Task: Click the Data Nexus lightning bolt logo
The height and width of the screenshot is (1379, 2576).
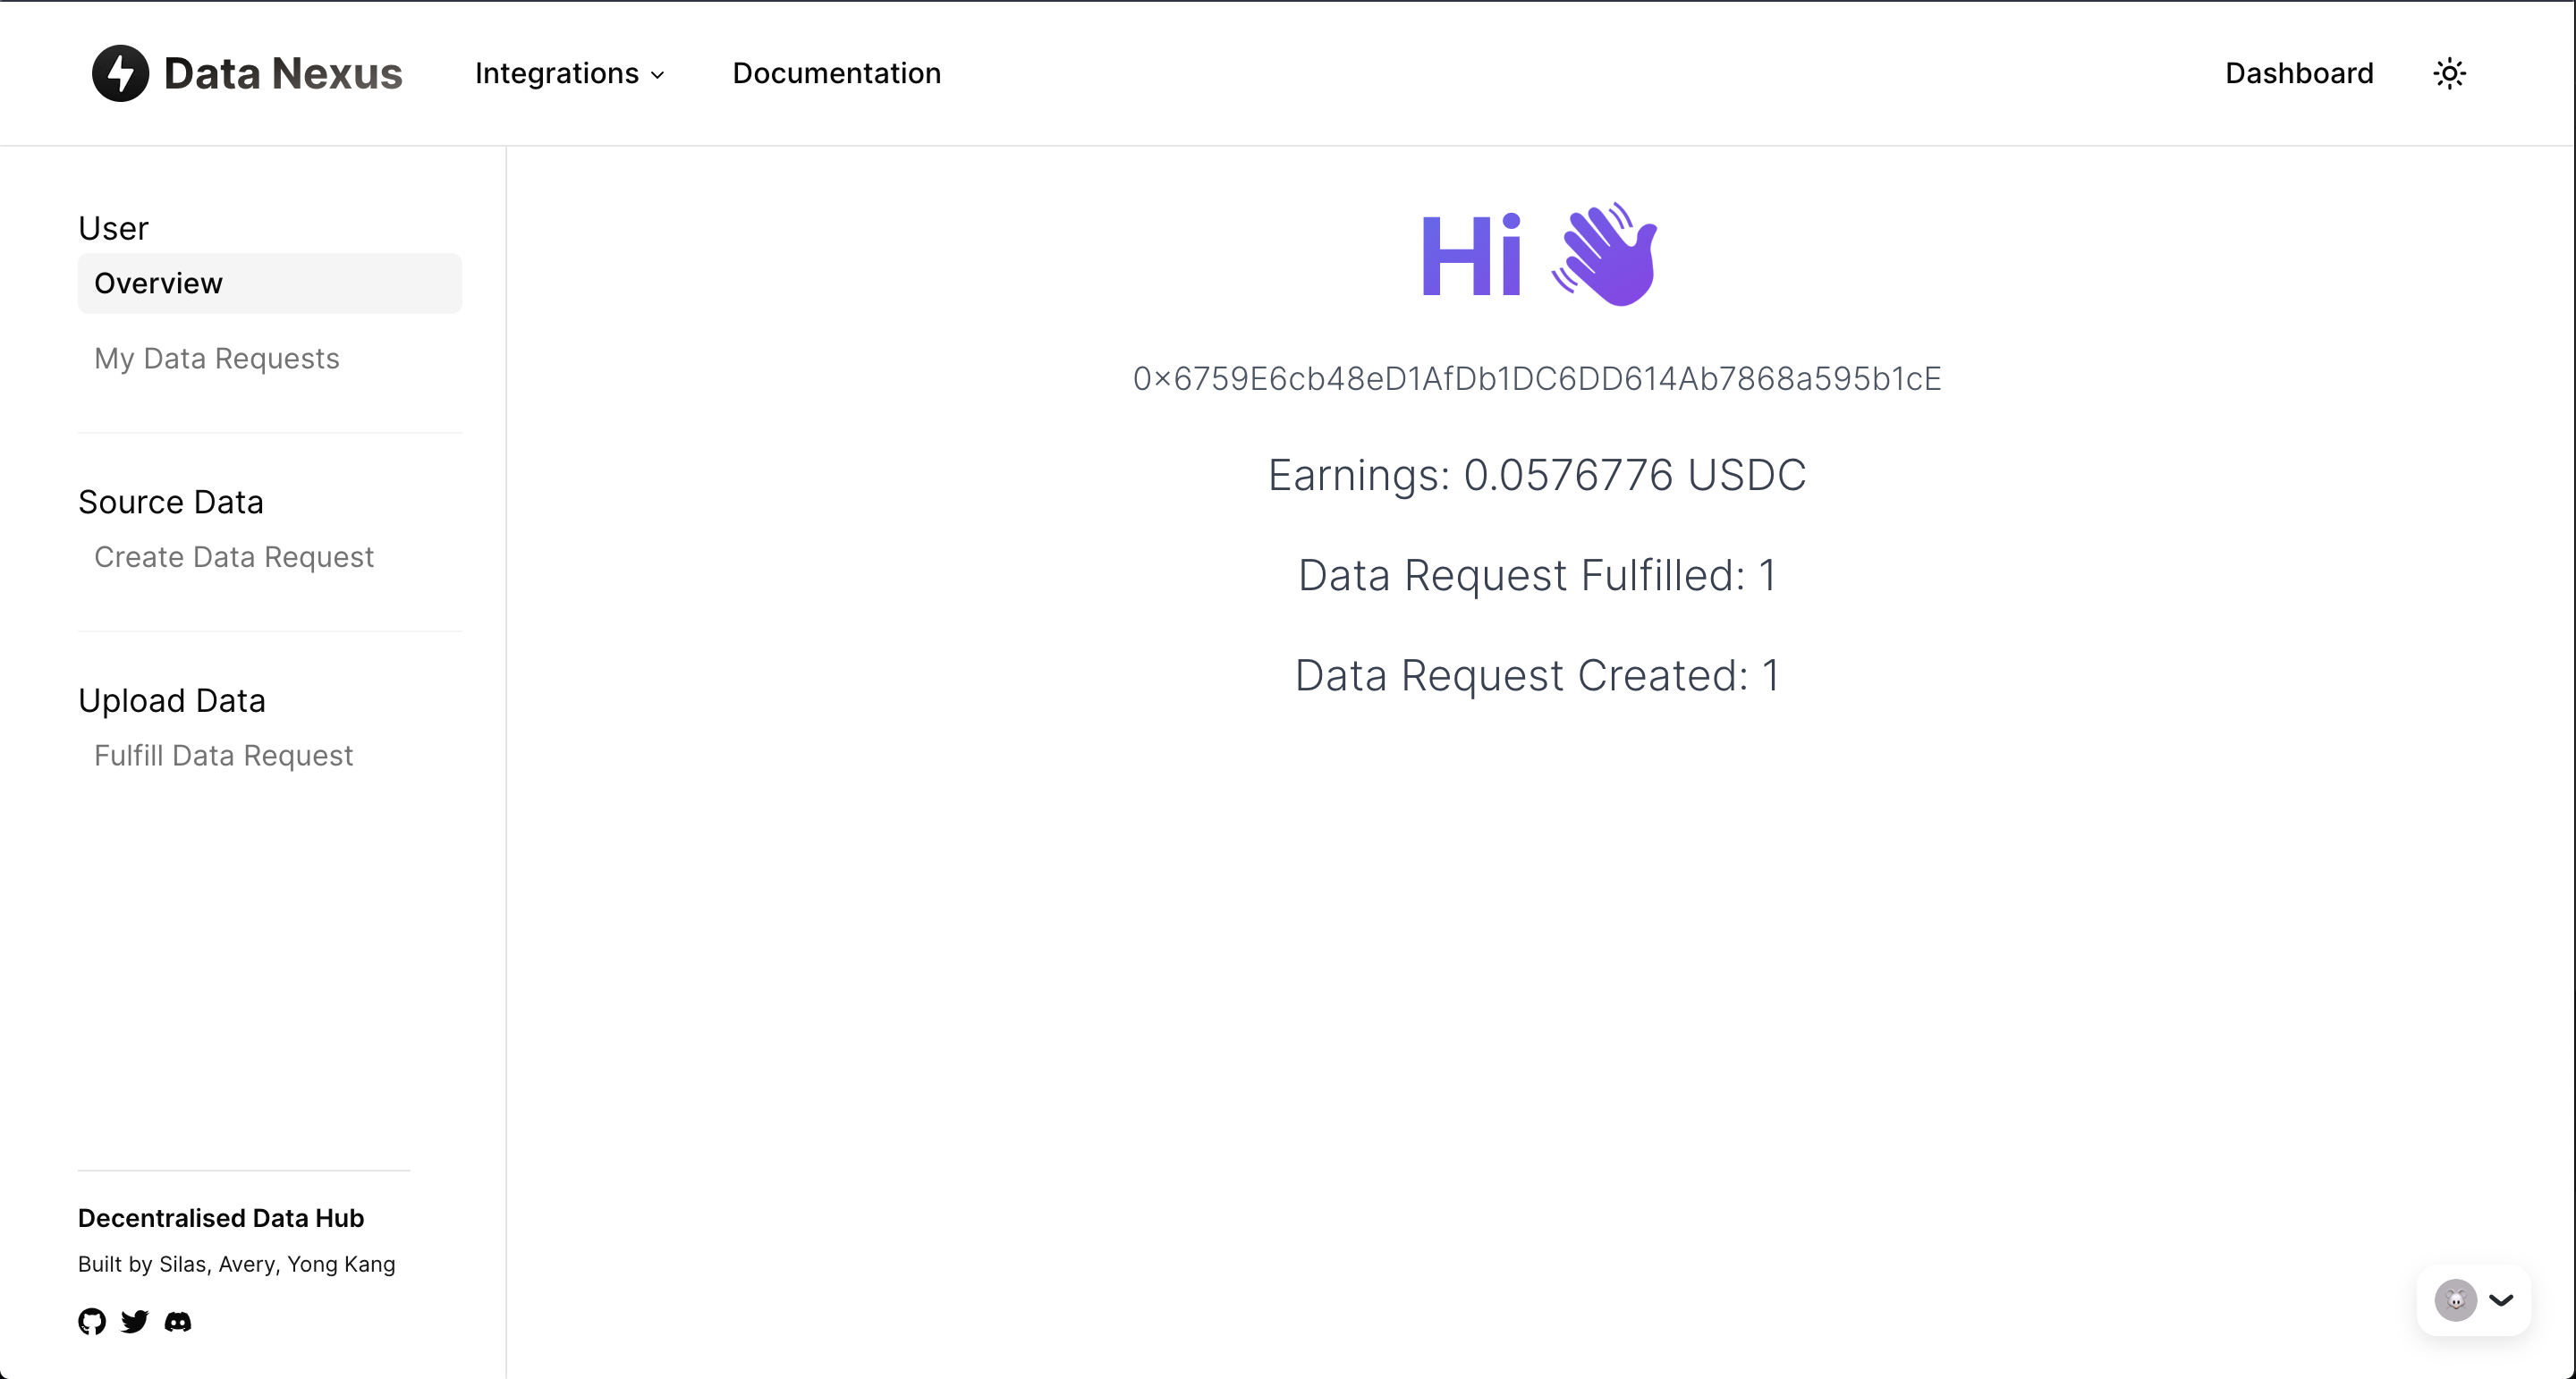Action: tap(120, 73)
